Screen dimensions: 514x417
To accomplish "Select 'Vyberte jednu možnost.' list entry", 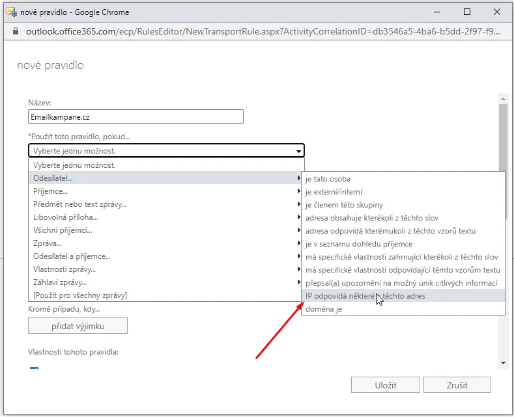I will pos(167,165).
